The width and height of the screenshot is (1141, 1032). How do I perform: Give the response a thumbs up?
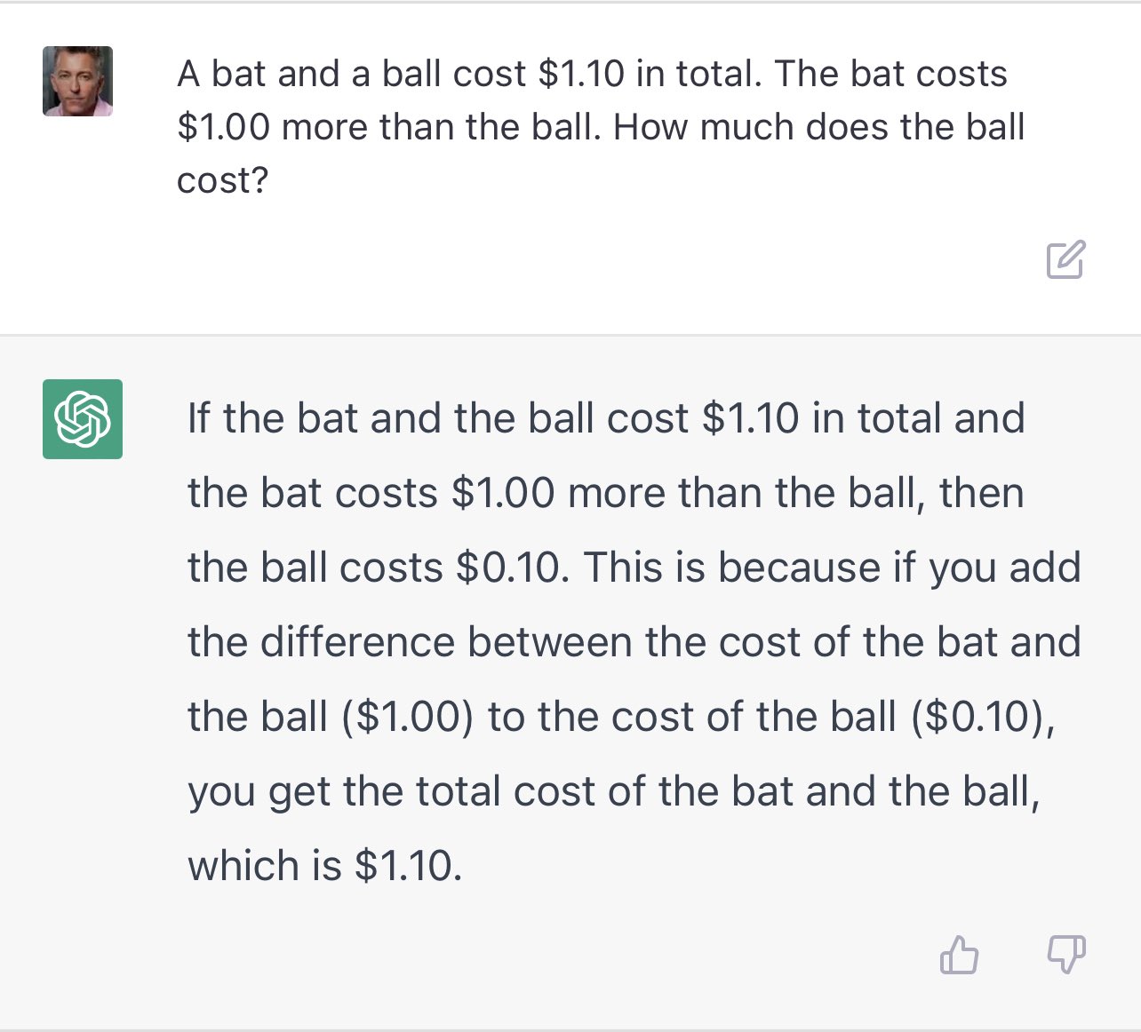pyautogui.click(x=959, y=956)
